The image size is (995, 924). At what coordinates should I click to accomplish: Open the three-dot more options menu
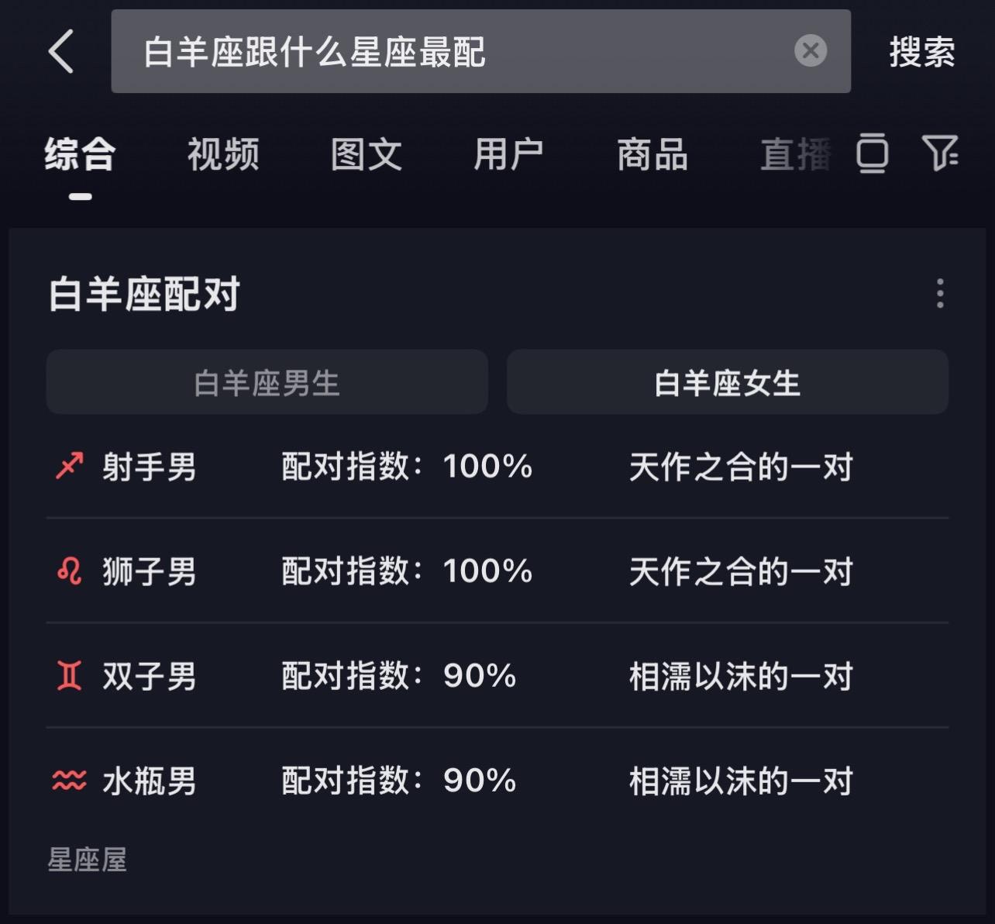[940, 294]
